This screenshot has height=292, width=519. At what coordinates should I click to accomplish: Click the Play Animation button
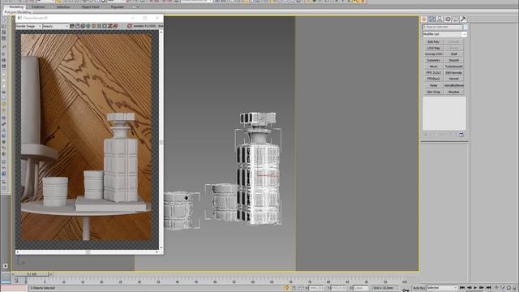pos(476,288)
